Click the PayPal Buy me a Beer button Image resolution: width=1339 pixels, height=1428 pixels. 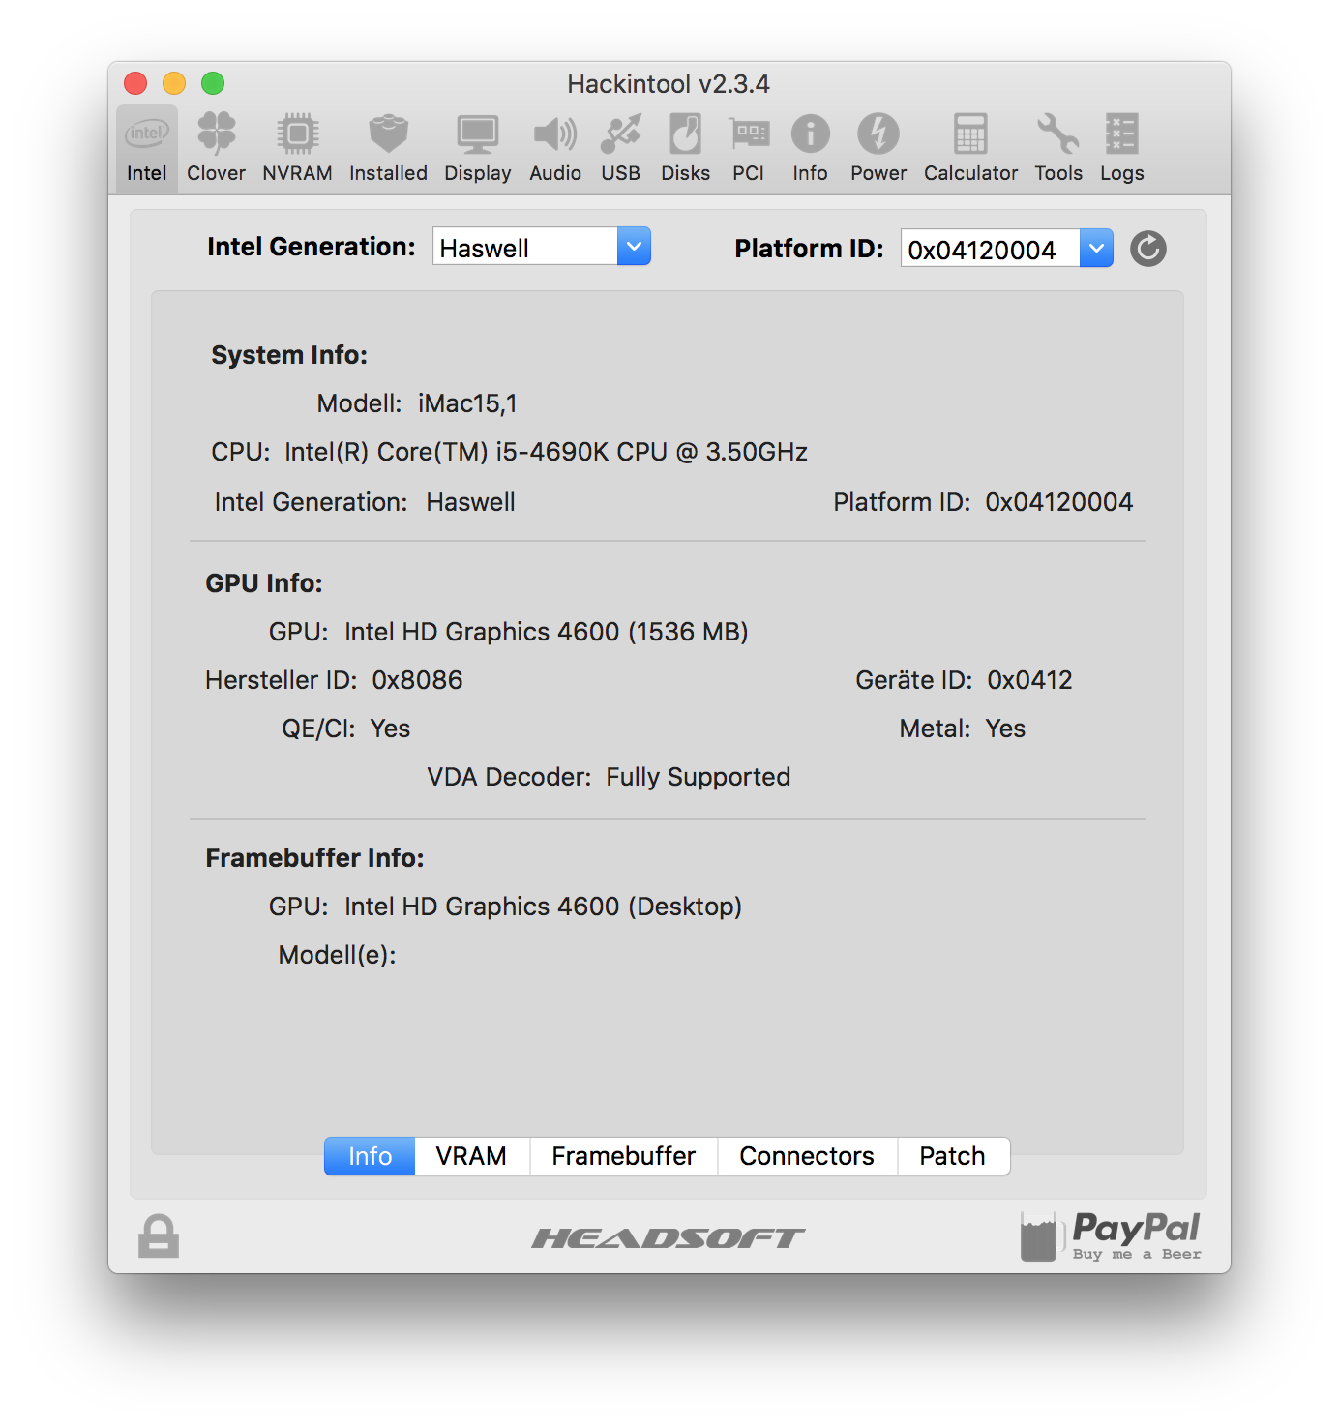point(1111,1235)
